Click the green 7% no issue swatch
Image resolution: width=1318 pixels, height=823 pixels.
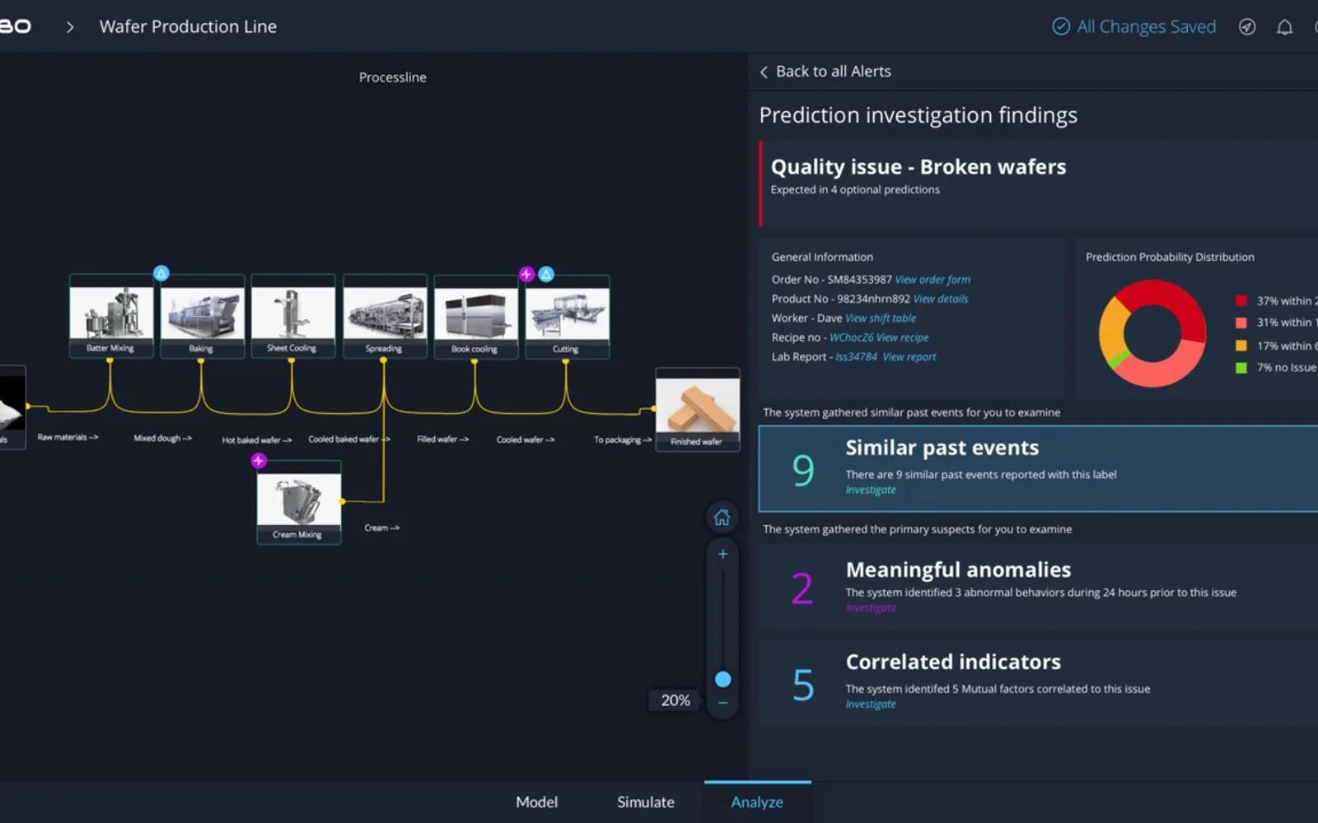pyautogui.click(x=1241, y=368)
